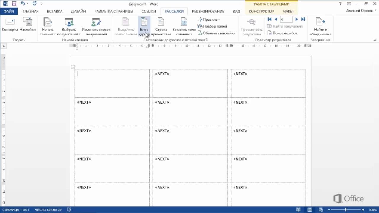Click the first line indent marker on ruler
379x213 pixels.
[x=77, y=44]
